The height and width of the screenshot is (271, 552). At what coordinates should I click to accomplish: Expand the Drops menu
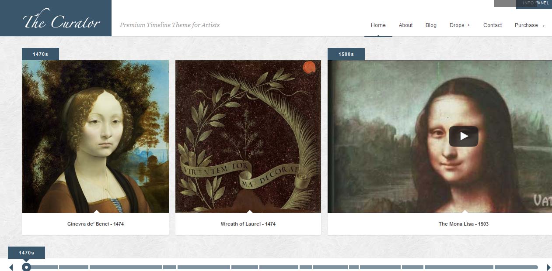point(460,25)
